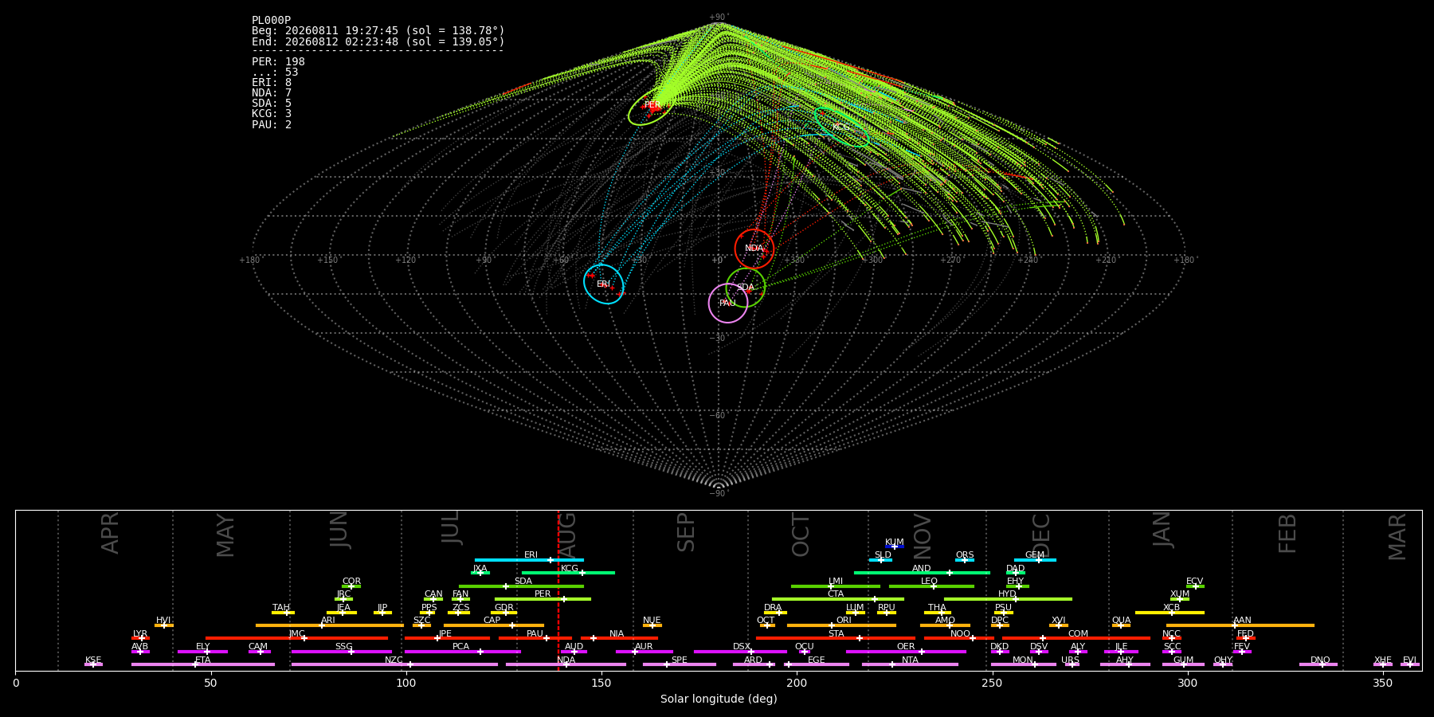Click the PER shower bar in timeline

[543, 599]
